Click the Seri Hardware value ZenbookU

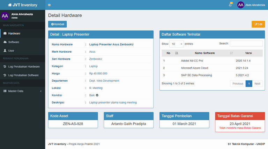[x=96, y=59]
